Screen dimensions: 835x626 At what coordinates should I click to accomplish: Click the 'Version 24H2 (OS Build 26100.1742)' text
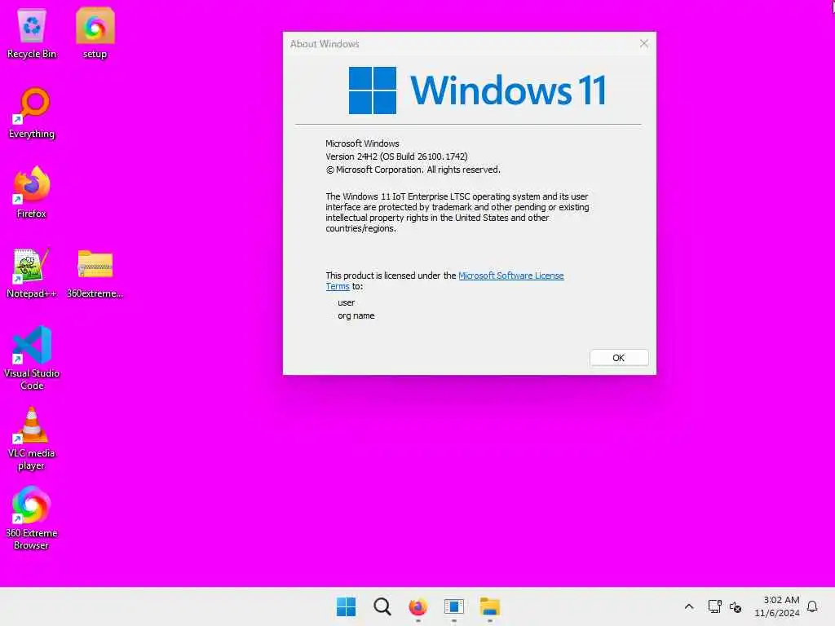[397, 156]
